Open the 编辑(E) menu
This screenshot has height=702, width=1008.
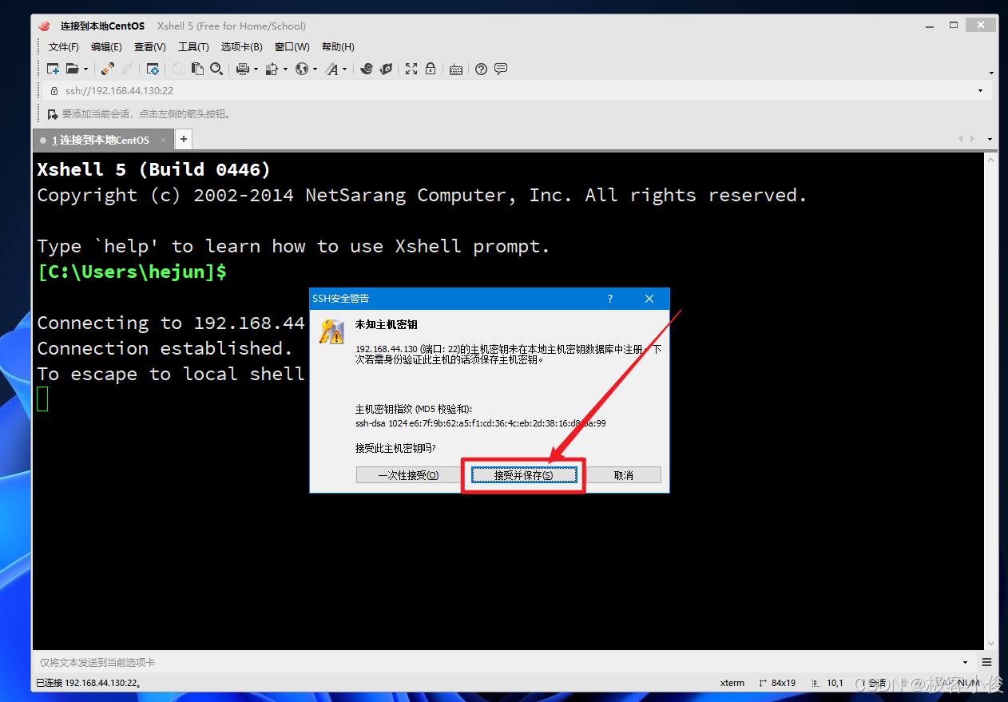pyautogui.click(x=106, y=47)
